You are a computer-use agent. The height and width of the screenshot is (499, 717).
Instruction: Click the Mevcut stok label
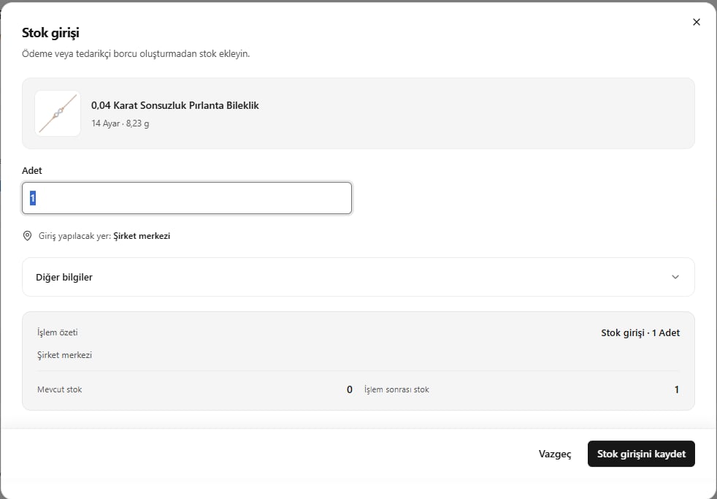pos(59,389)
